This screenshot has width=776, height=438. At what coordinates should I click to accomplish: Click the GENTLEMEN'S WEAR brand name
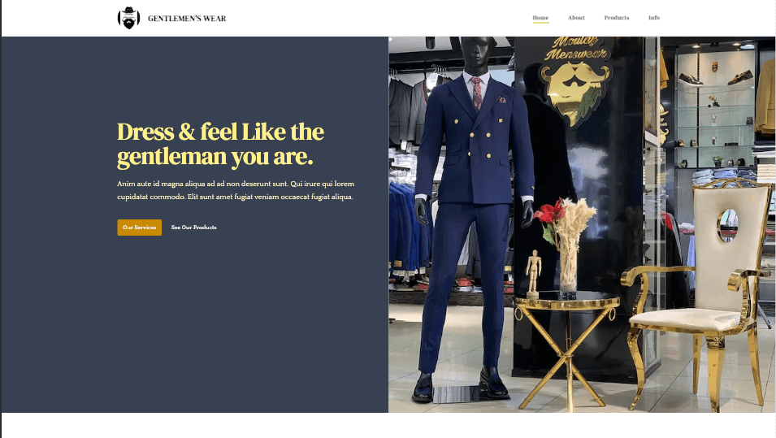pyautogui.click(x=187, y=19)
